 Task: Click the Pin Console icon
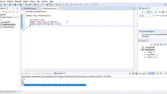158,73
